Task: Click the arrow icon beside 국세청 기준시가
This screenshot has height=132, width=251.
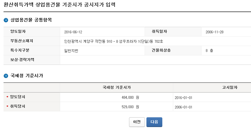Action: (x=6, y=76)
